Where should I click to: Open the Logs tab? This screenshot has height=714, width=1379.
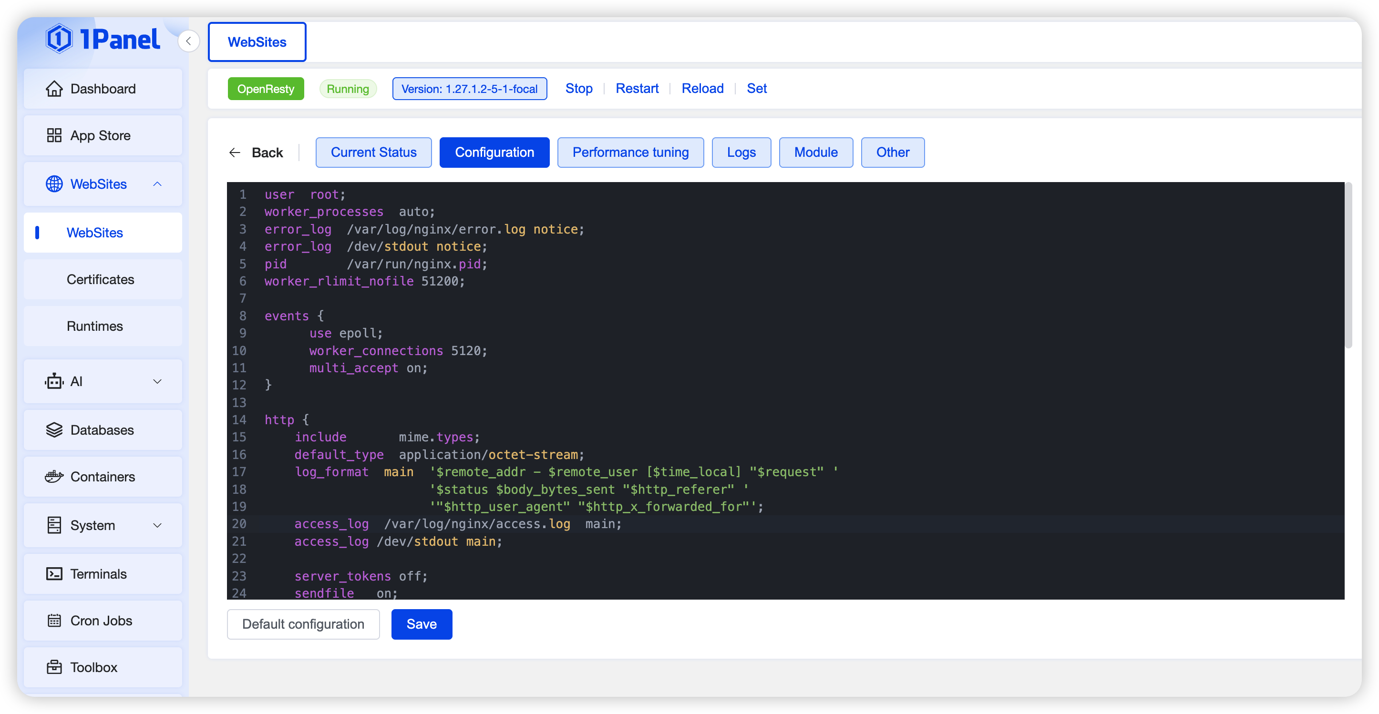(x=741, y=153)
